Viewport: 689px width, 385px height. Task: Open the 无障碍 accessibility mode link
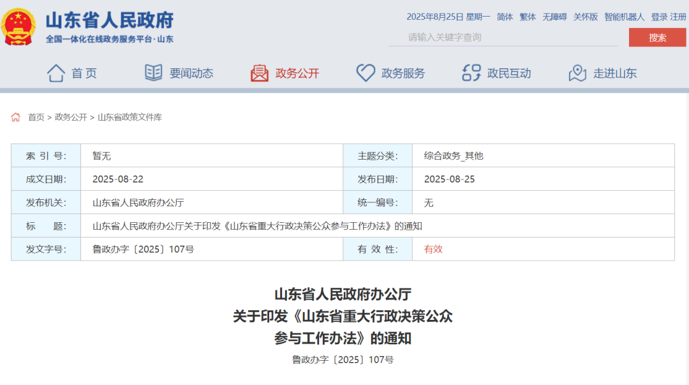click(554, 17)
